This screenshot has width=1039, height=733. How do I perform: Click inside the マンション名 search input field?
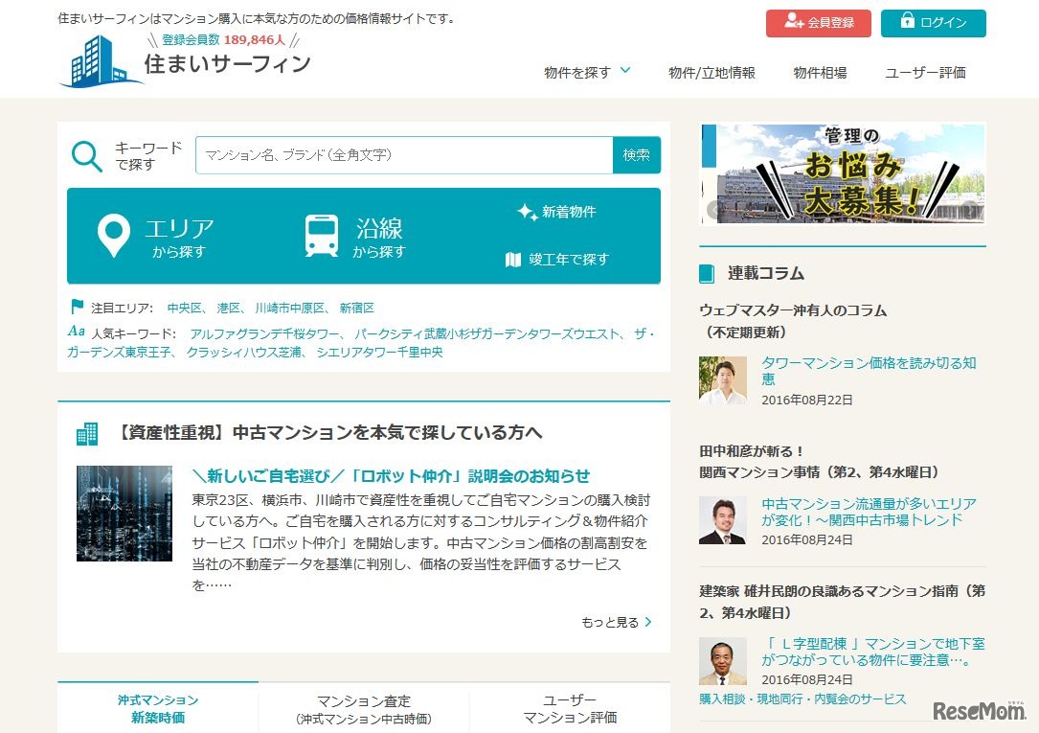pyautogui.click(x=402, y=155)
